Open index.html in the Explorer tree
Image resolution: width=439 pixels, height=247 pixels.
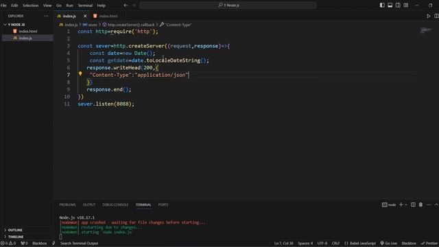tap(27, 32)
